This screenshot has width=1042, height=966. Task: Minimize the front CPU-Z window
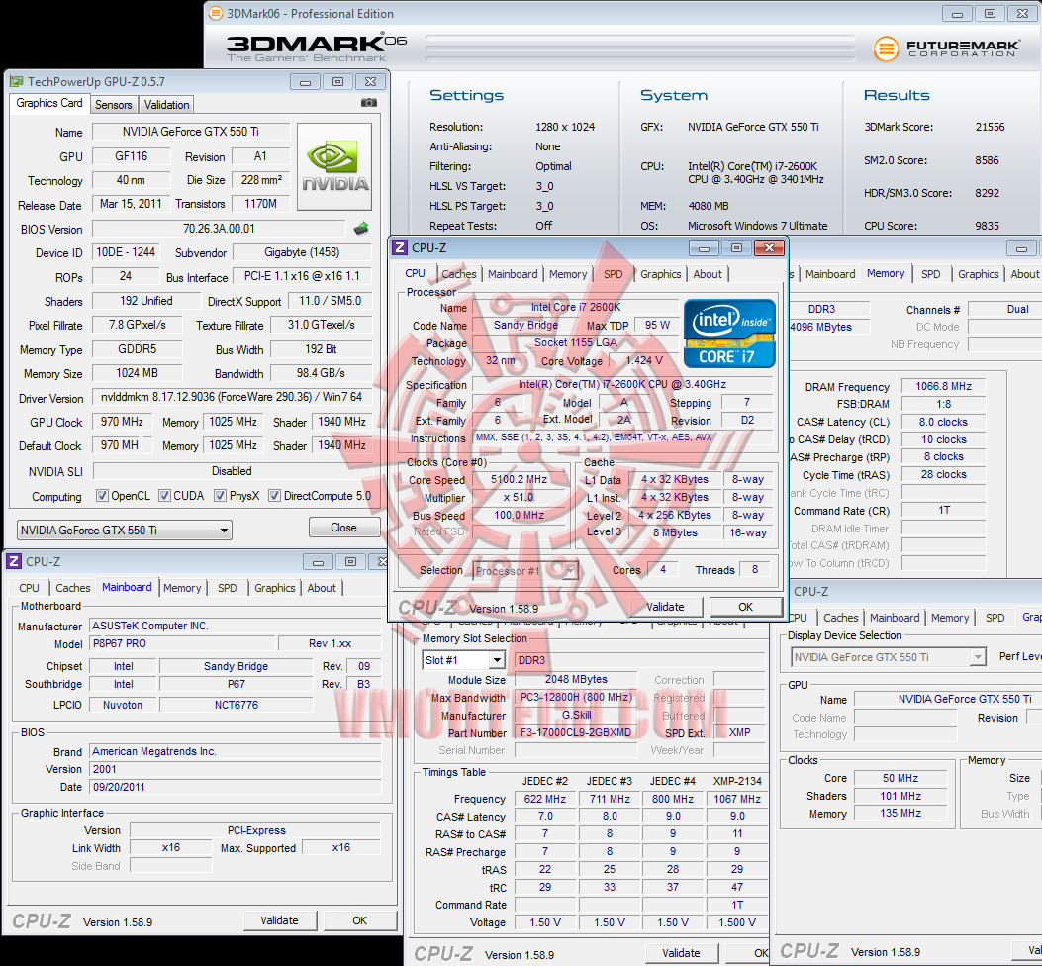pos(704,248)
